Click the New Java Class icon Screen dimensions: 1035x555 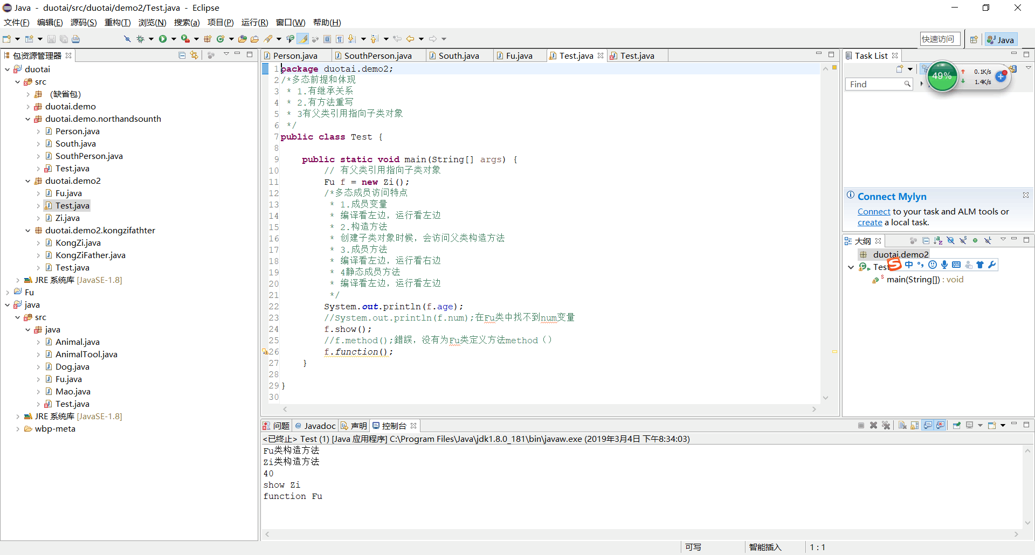pyautogui.click(x=220, y=39)
